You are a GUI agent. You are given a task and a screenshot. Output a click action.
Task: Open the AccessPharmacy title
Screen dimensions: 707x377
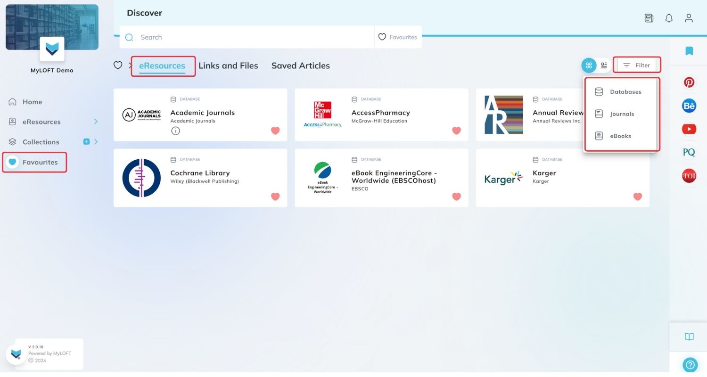pos(381,113)
